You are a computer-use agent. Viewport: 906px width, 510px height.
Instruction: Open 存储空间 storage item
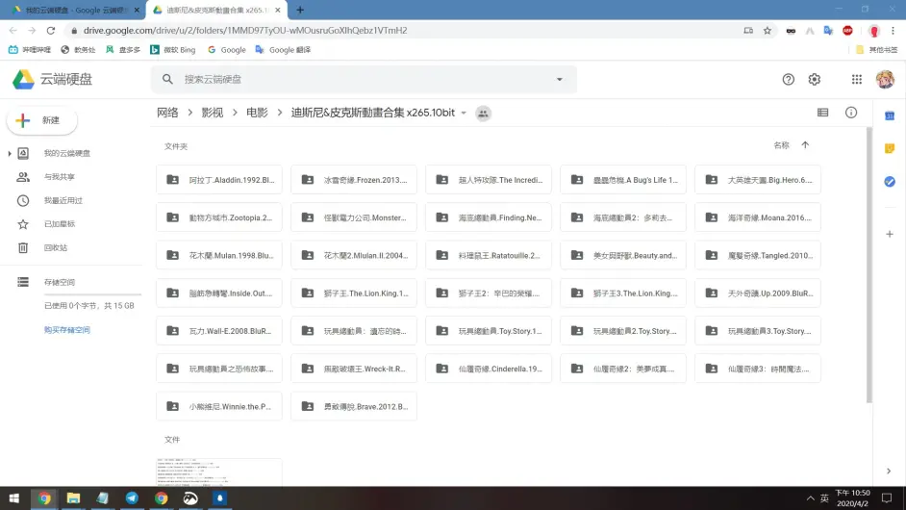pyautogui.click(x=60, y=282)
